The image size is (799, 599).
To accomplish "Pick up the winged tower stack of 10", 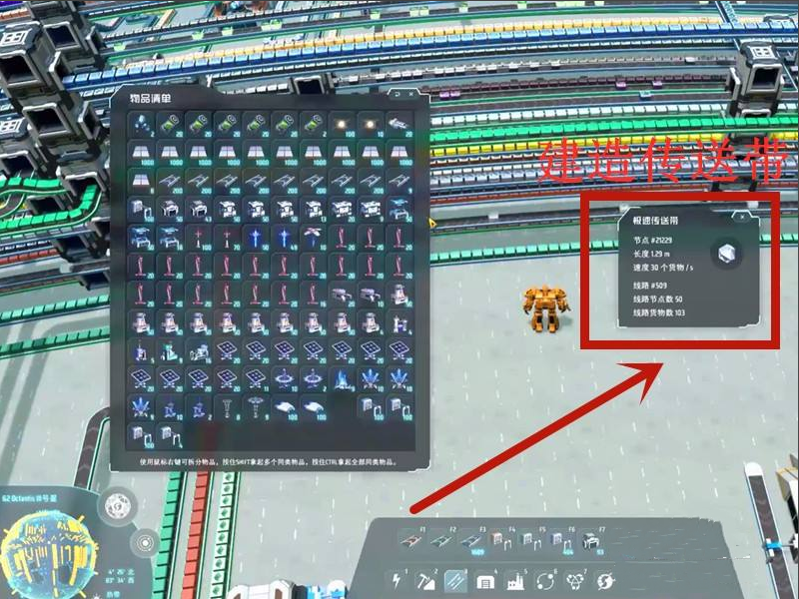I will pyautogui.click(x=314, y=238).
